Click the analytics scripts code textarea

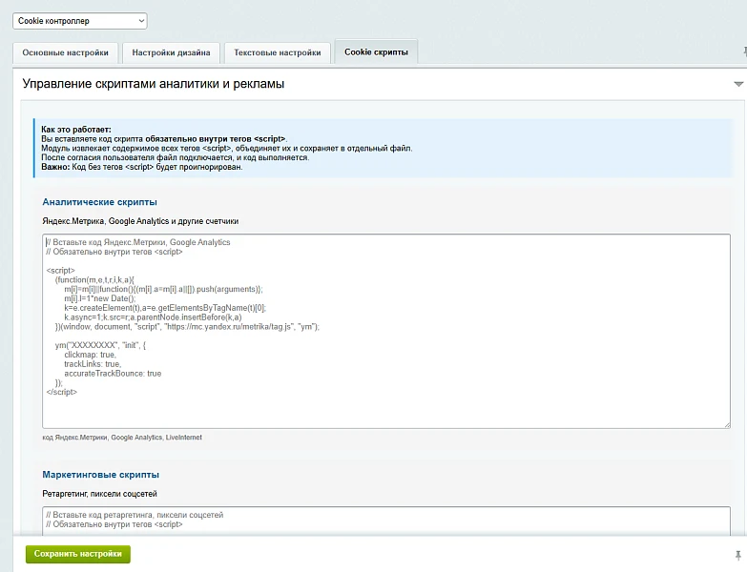tap(386, 331)
